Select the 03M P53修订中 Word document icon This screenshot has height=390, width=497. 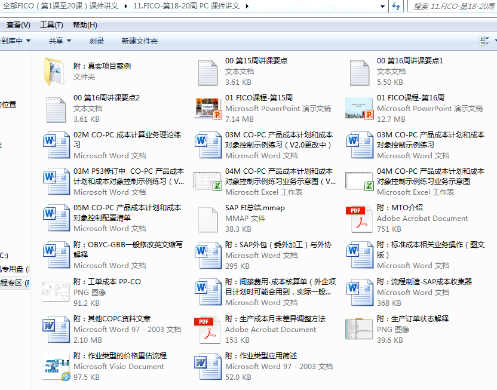[x=56, y=181]
